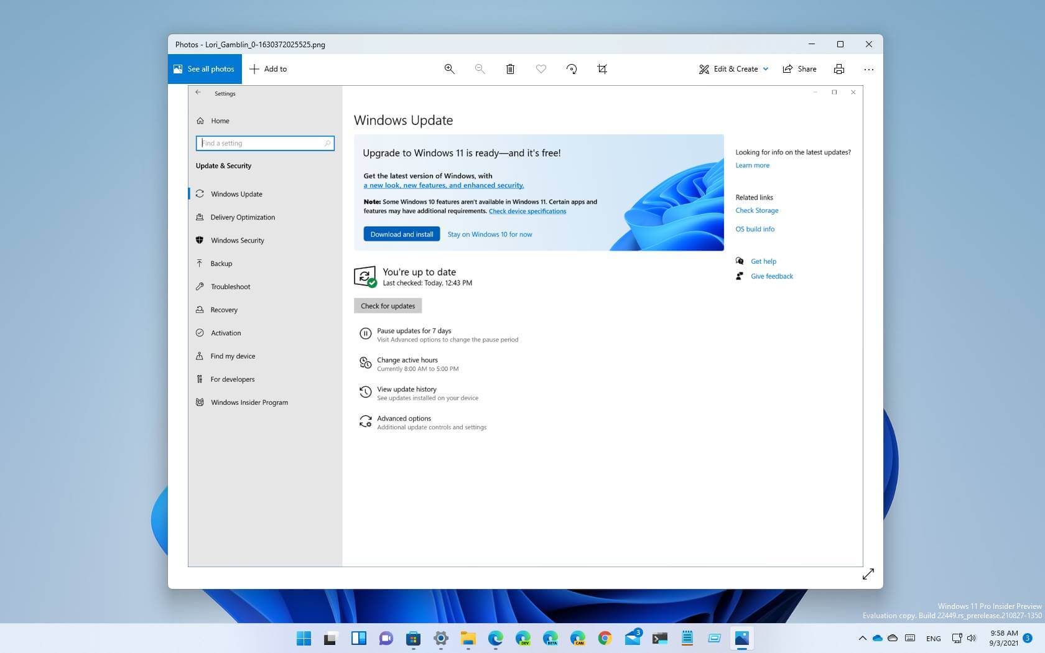Launch Chat from the taskbar
The width and height of the screenshot is (1045, 653).
tap(386, 638)
